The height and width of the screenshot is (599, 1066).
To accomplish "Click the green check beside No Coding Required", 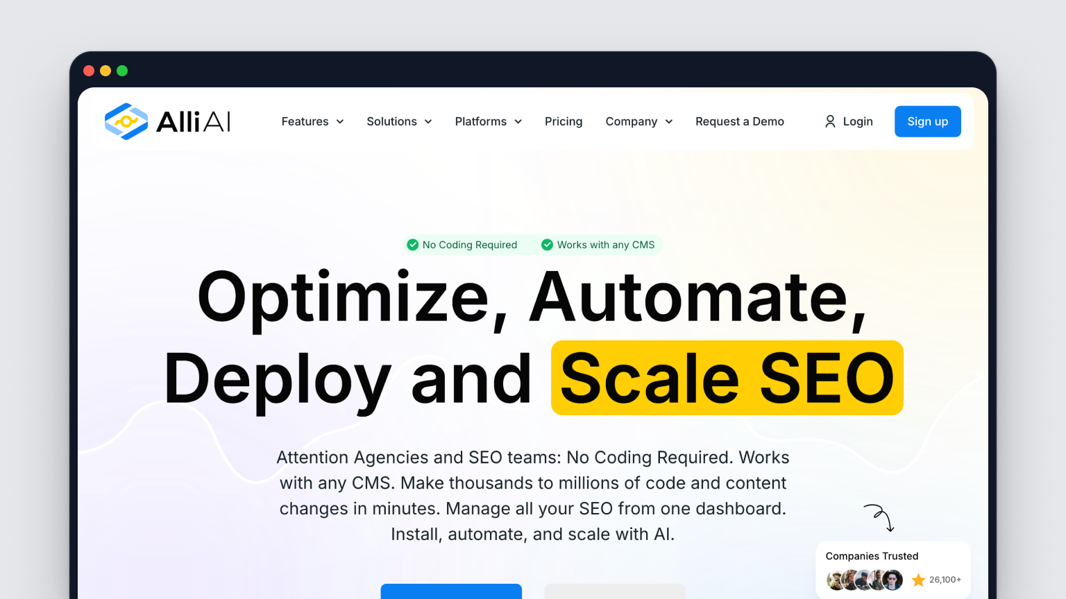I will pyautogui.click(x=413, y=245).
